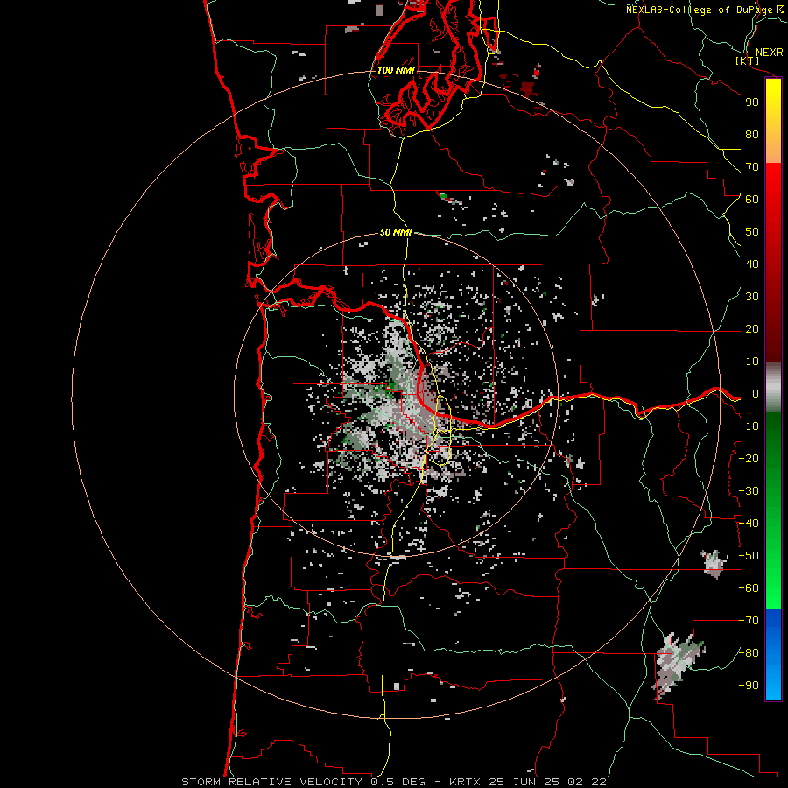Click the 100 NMI range ring label
This screenshot has height=788, width=788.
[x=396, y=70]
